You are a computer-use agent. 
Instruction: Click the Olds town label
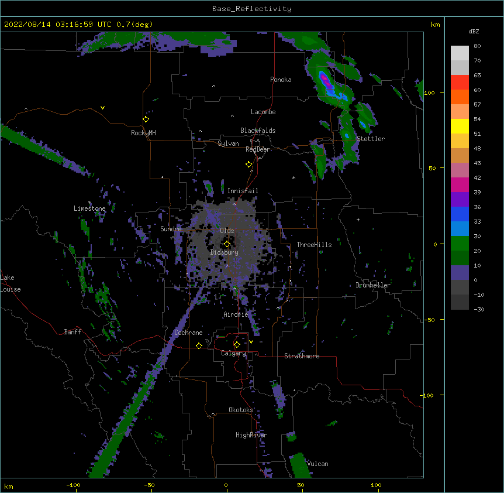(227, 231)
